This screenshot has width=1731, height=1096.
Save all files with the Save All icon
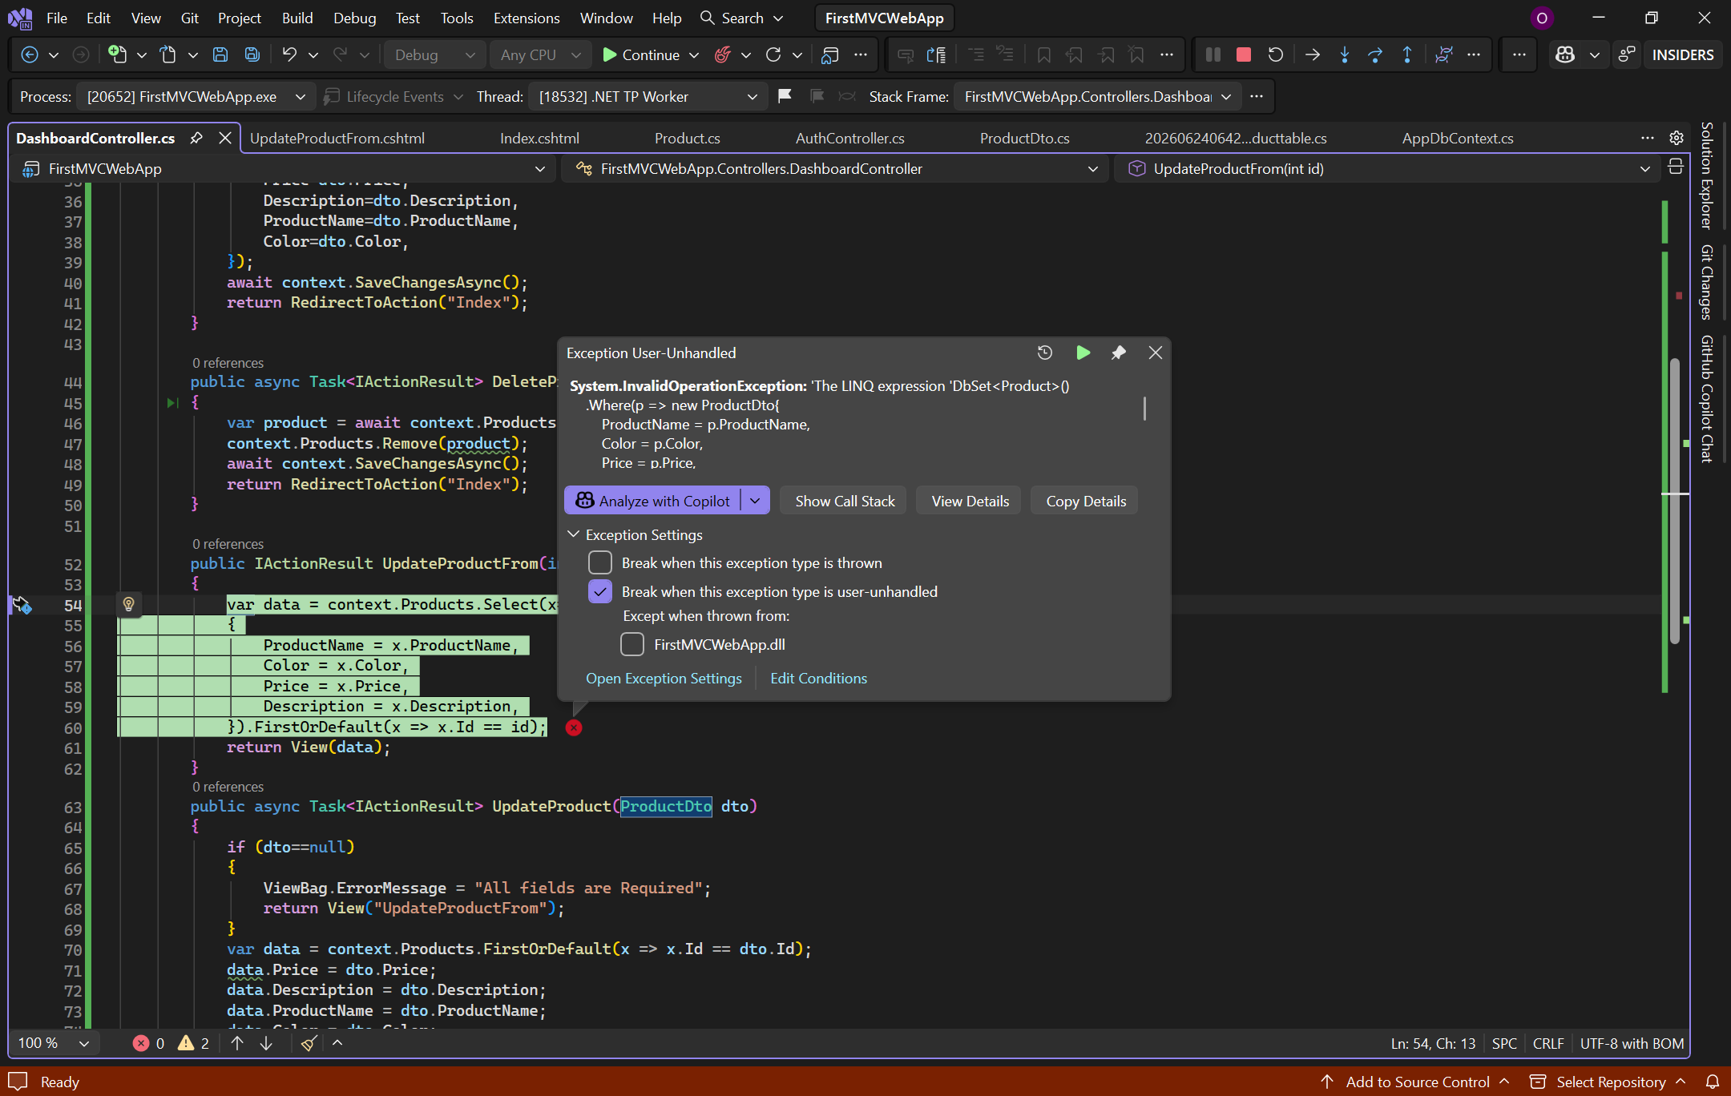(x=252, y=54)
